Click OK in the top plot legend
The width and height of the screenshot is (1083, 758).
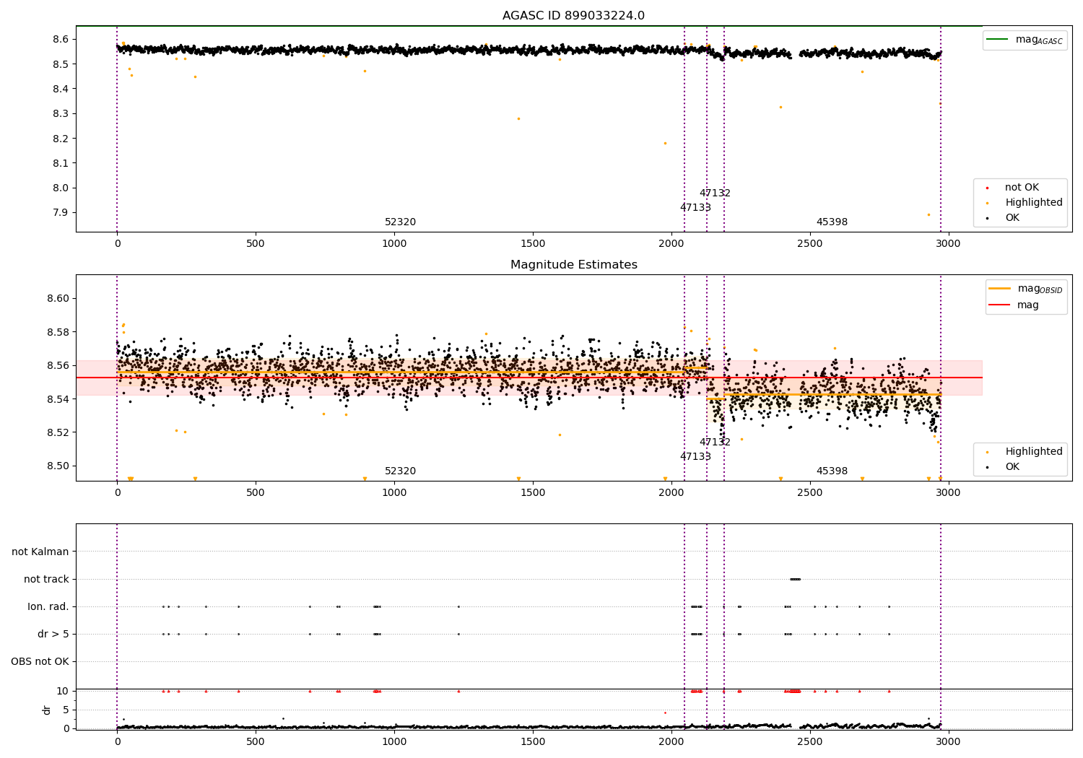pyautogui.click(x=1012, y=218)
